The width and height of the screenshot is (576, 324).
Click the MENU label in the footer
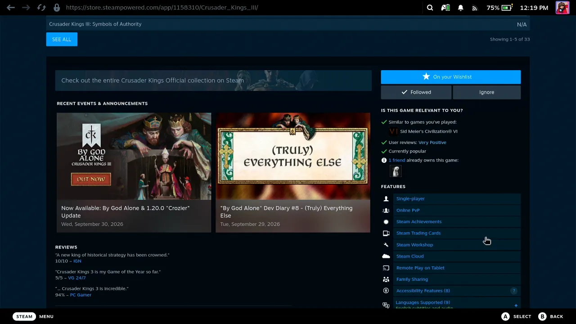click(x=46, y=316)
